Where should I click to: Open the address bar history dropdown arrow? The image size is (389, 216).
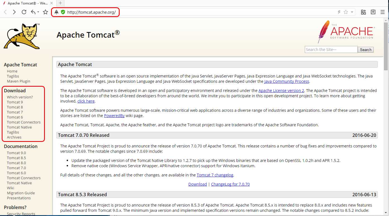click(x=352, y=12)
